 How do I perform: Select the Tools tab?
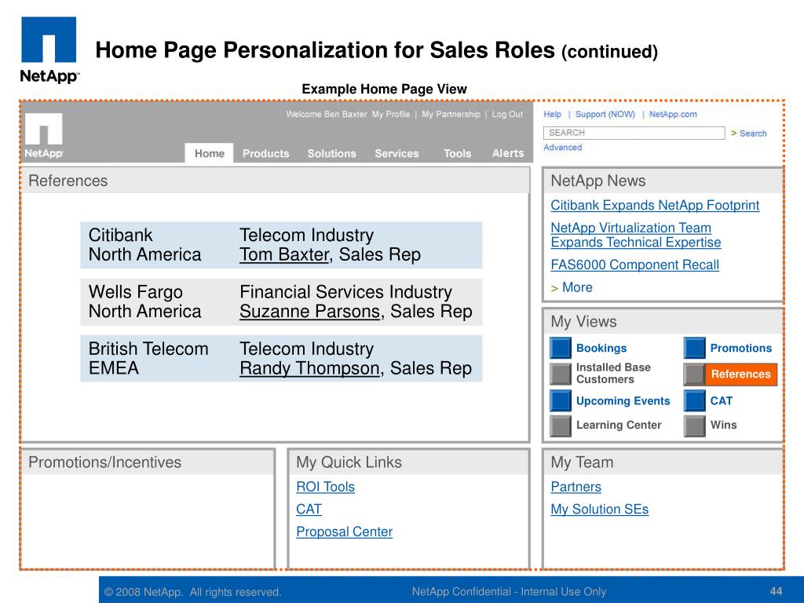click(x=458, y=153)
